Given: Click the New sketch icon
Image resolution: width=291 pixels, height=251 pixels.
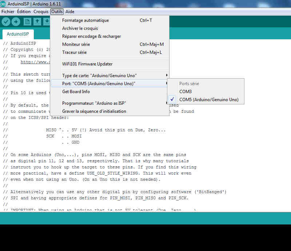Looking at the screenshot, I should click(27, 21).
